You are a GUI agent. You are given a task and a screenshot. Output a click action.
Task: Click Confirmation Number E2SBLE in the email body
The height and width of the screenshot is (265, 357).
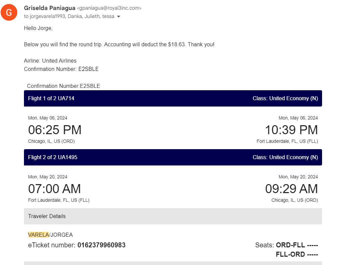click(x=61, y=69)
